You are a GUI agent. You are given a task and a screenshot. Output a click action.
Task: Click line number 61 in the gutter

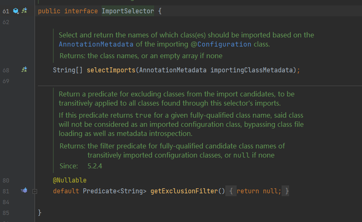coord(6,11)
